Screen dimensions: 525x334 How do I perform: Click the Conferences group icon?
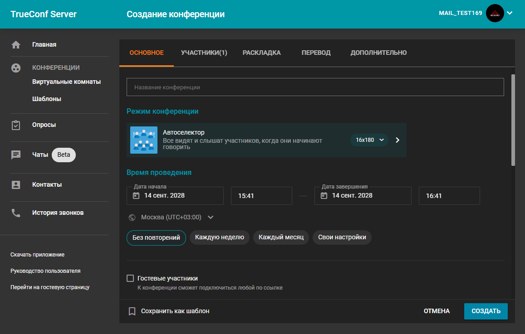16,68
